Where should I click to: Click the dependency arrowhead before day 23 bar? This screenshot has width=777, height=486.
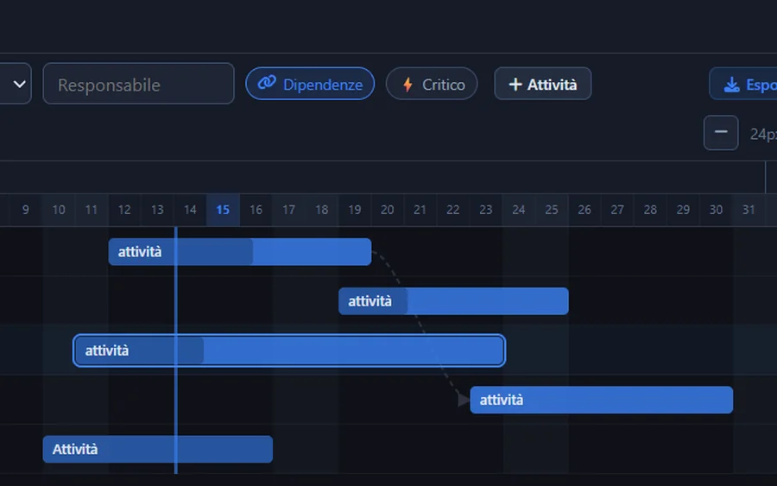pos(464,400)
